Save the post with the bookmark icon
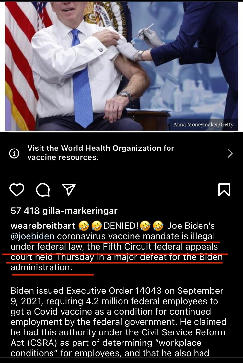 pyautogui.click(x=224, y=190)
